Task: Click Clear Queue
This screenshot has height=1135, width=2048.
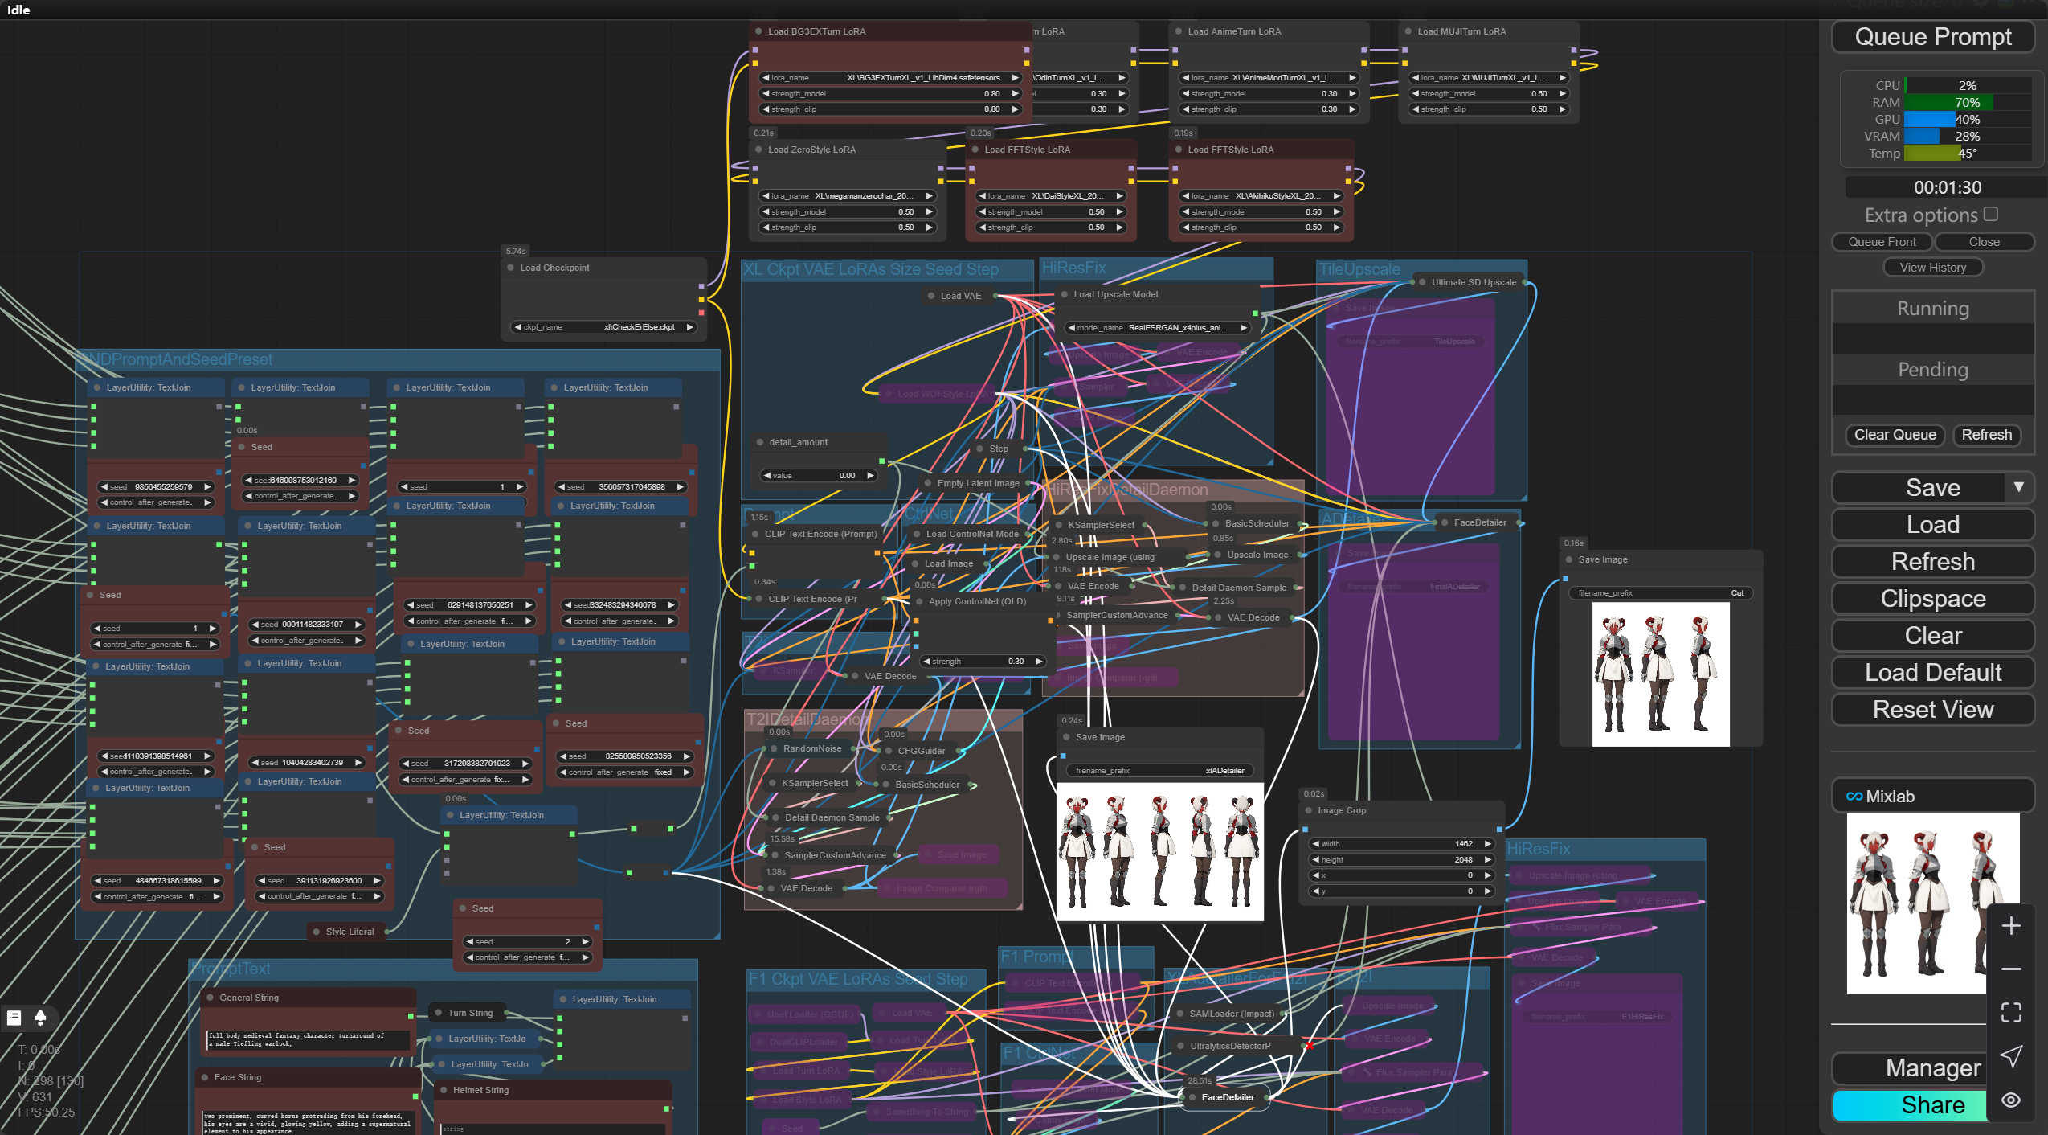Action: click(1895, 435)
